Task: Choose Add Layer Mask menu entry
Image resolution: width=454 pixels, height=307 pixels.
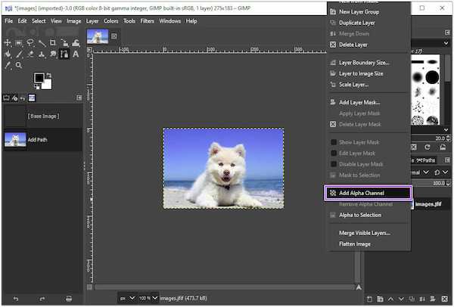Action: [368, 102]
